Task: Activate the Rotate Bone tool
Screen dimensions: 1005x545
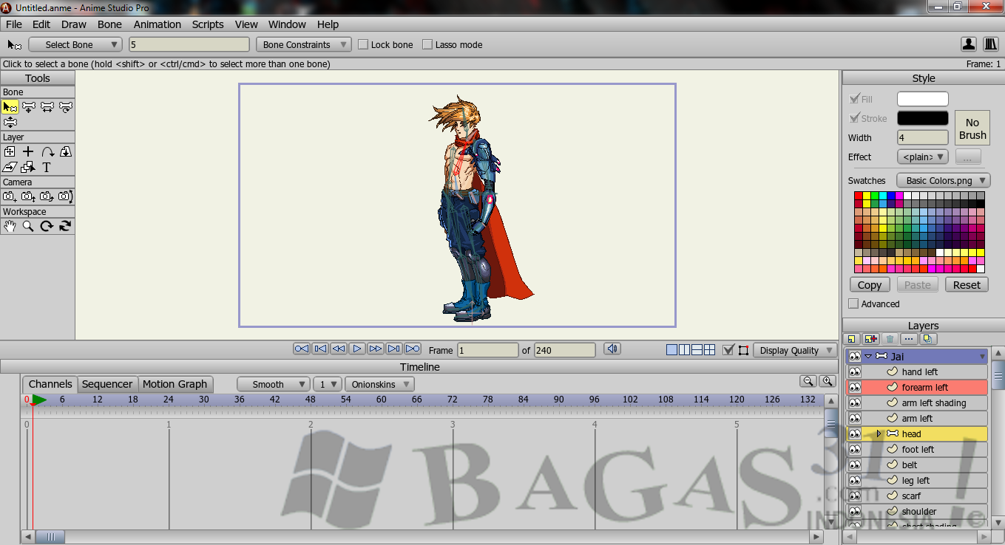Action: [66, 107]
